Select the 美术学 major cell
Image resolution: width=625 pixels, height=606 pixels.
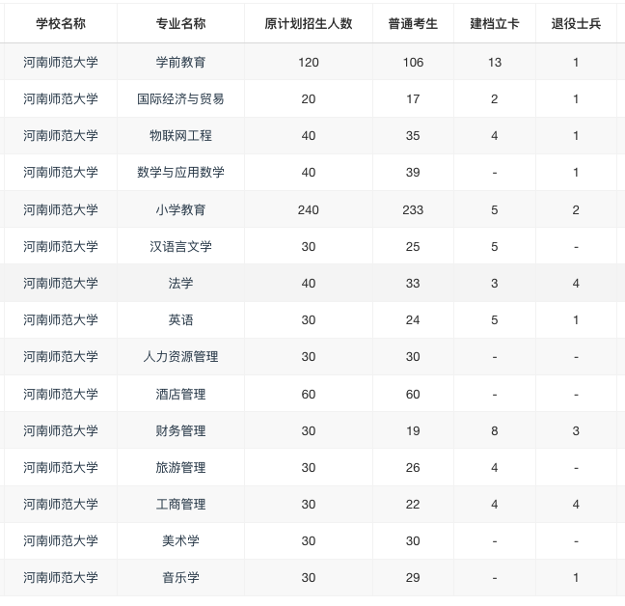[180, 540]
